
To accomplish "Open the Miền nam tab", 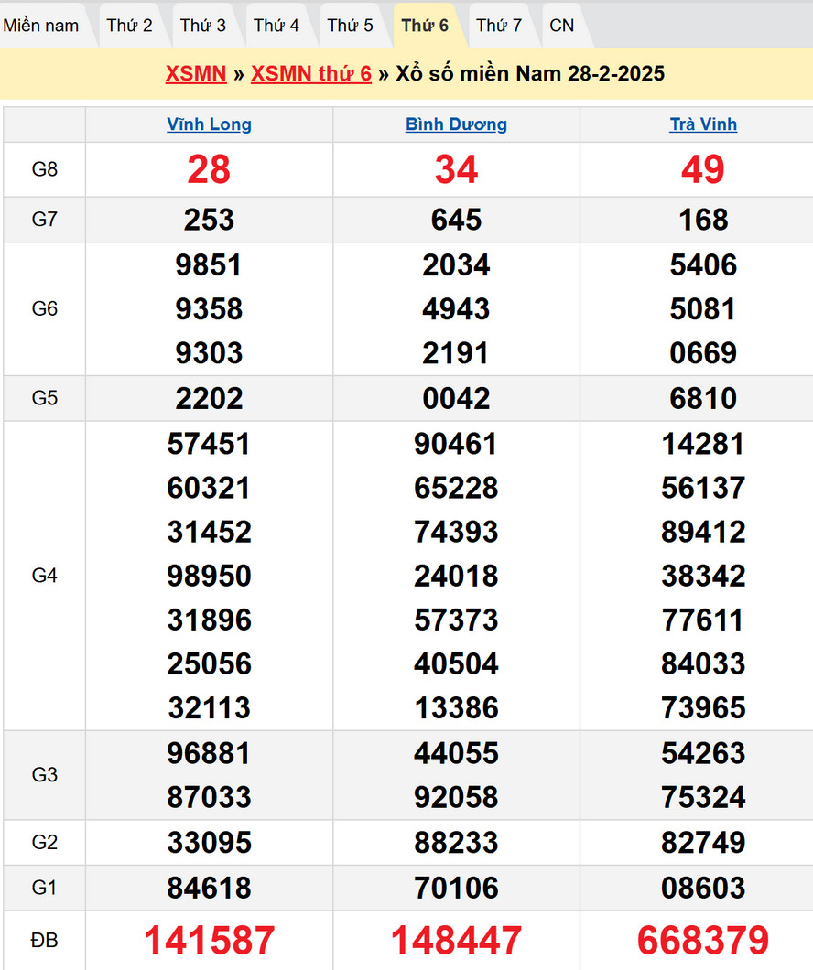I will point(41,26).
